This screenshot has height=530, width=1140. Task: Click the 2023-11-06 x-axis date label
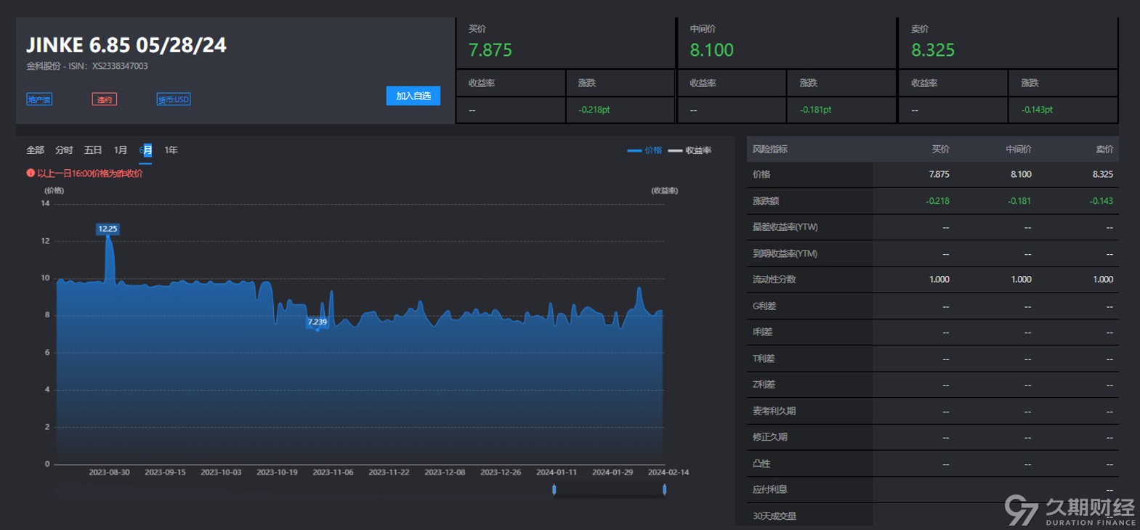click(333, 472)
